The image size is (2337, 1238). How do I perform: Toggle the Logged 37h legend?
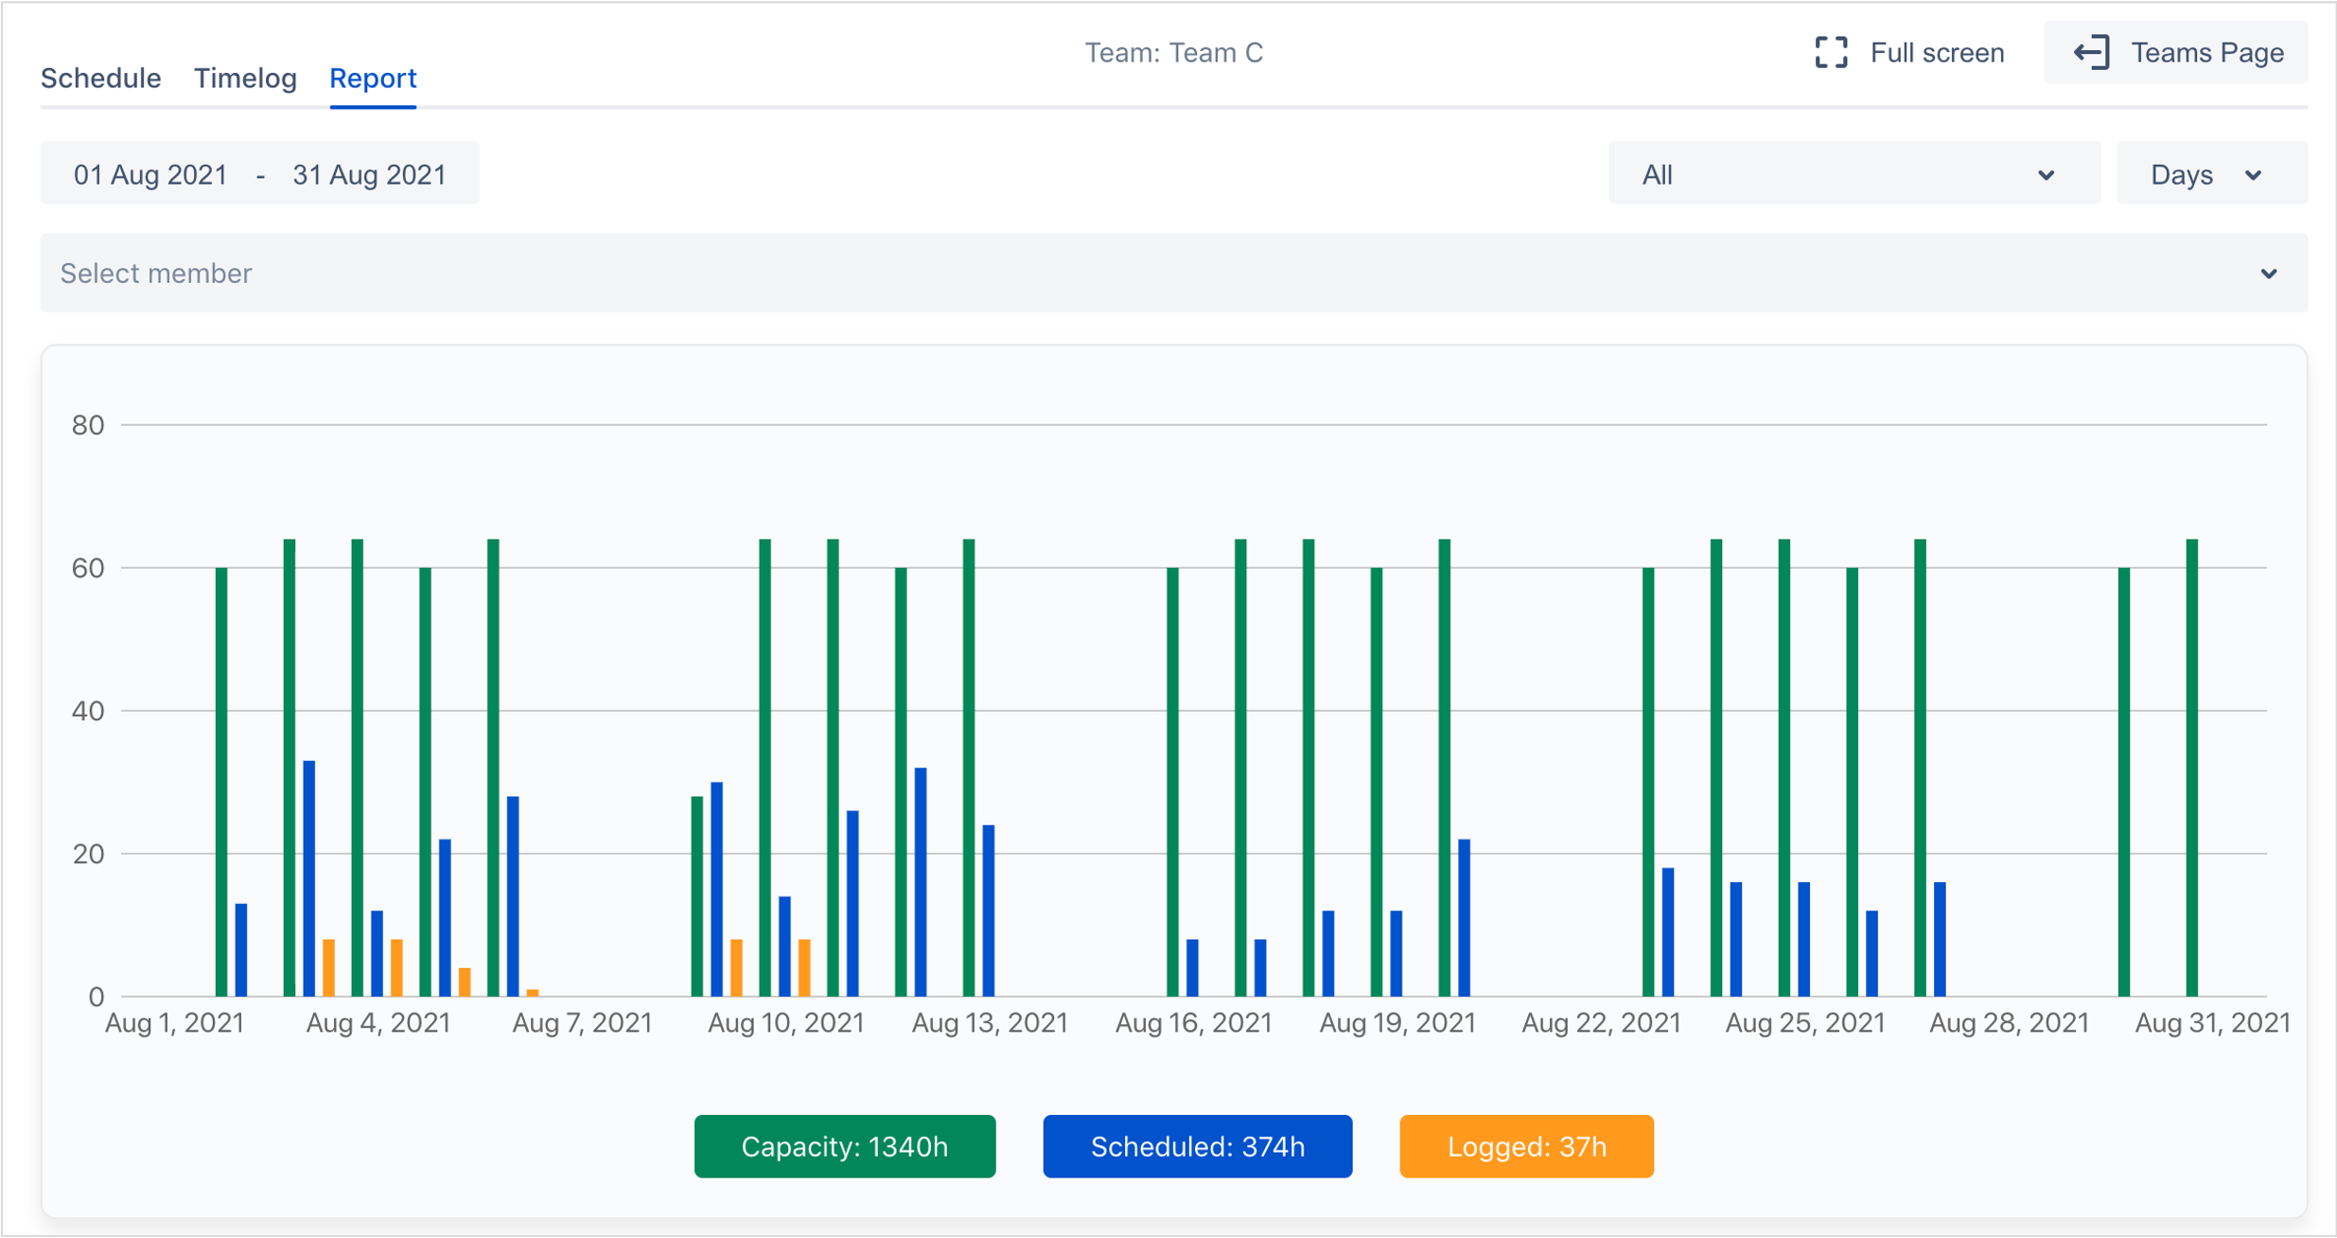(x=1526, y=1146)
